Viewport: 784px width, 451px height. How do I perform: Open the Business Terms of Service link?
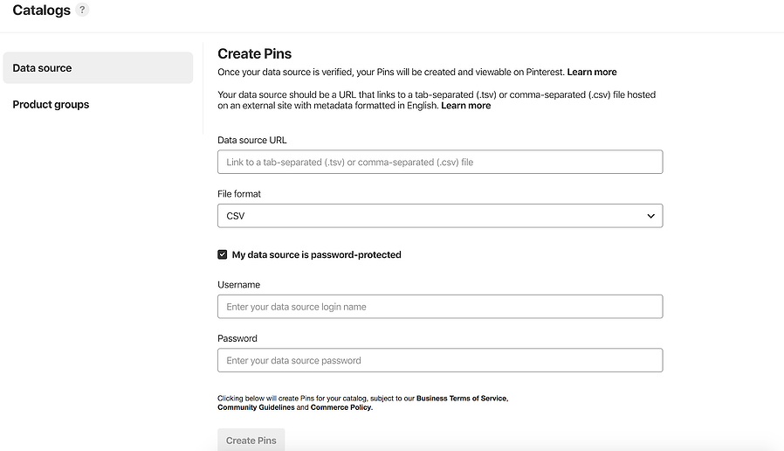461,399
